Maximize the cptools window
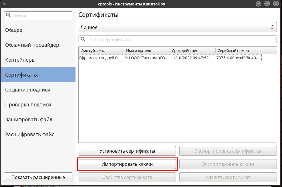 (267, 4)
